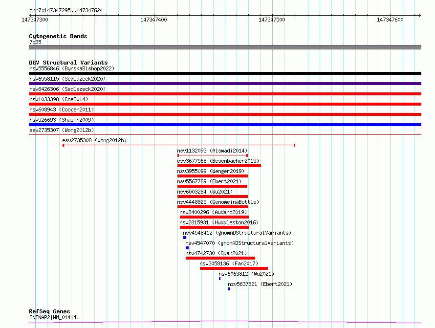
Task: Open variant nsv5556846 (ByrskaBishop2022) label
Action: pyautogui.click(x=72, y=68)
